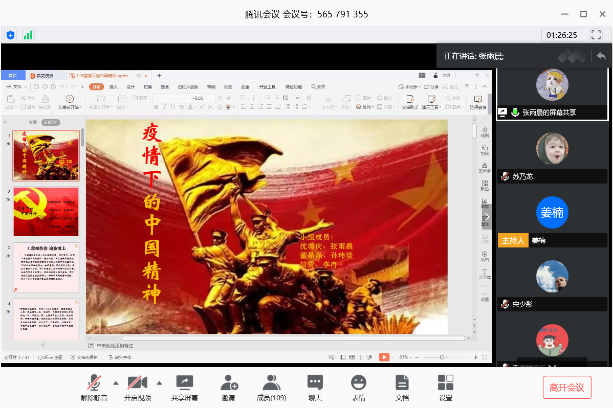Image resolution: width=613 pixels, height=408 pixels.
Task: Toggle bold formatting in WPS ribbon
Action: 156,107
